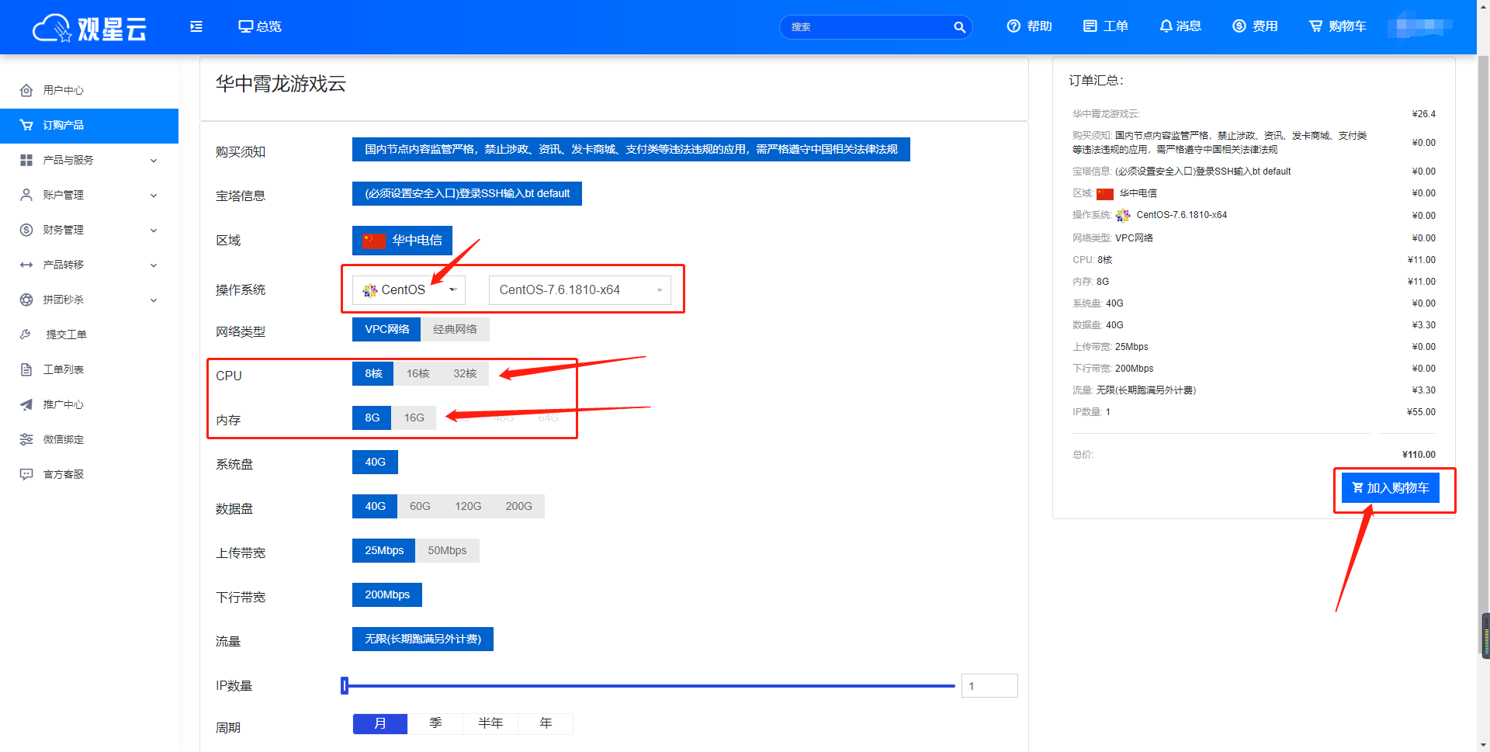Select 经典网络 network type
1490x752 pixels.
point(455,329)
